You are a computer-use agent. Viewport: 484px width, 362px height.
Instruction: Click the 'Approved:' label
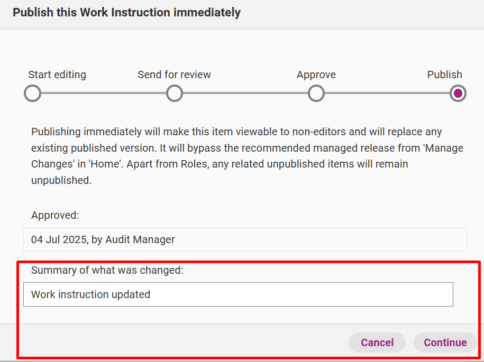pos(55,215)
